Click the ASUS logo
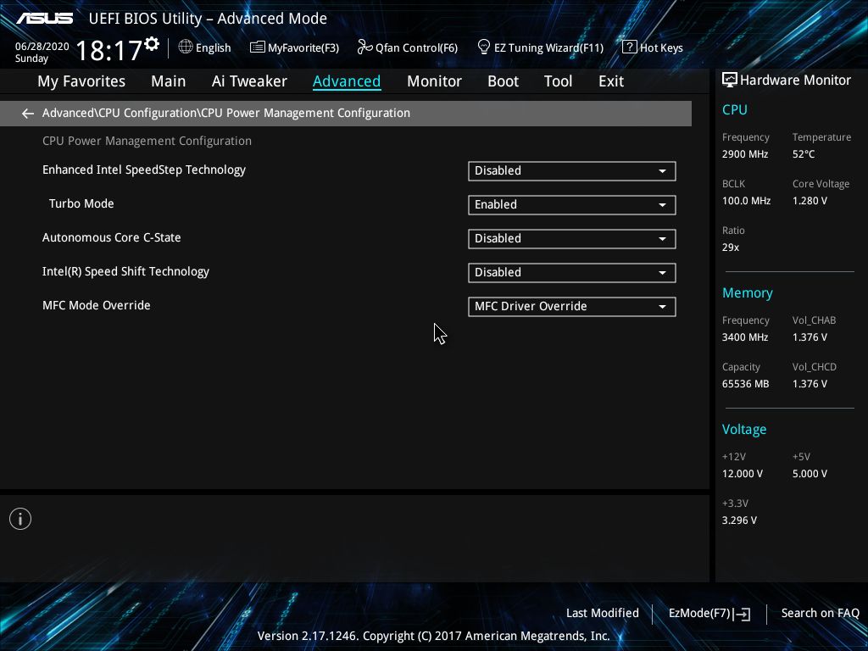The width and height of the screenshot is (868, 651). [x=44, y=19]
